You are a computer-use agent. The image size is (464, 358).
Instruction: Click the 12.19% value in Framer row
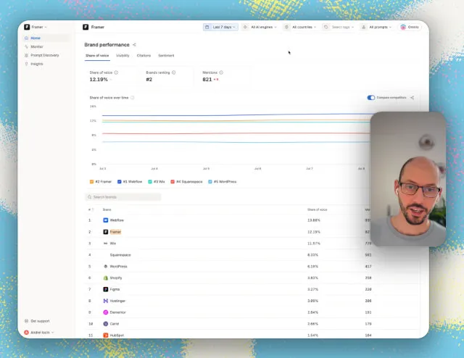(x=314, y=232)
